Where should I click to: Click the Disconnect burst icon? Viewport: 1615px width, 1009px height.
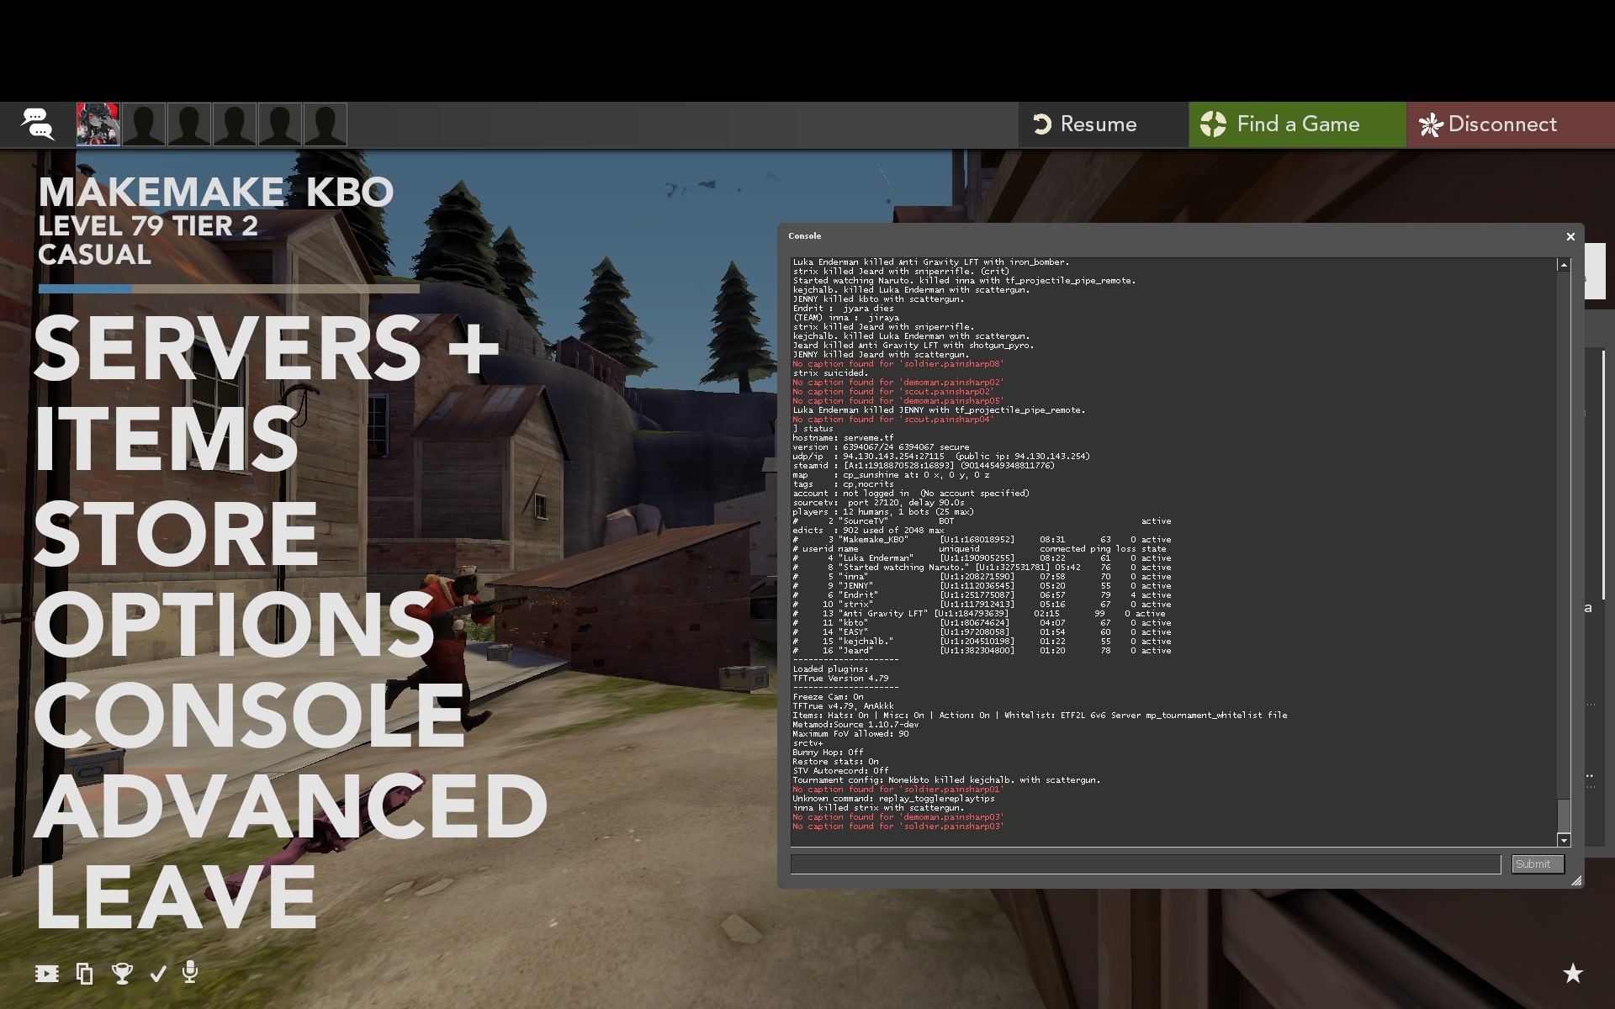coord(1430,125)
